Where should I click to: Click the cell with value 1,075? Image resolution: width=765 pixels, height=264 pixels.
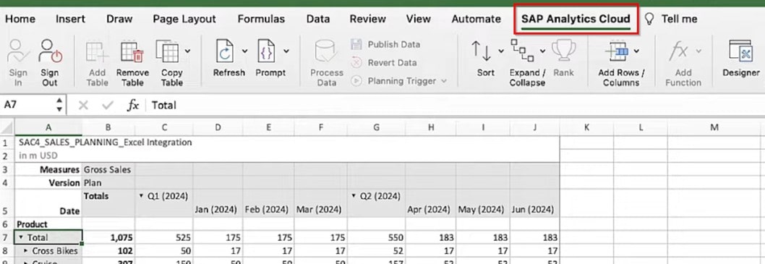pyautogui.click(x=108, y=238)
